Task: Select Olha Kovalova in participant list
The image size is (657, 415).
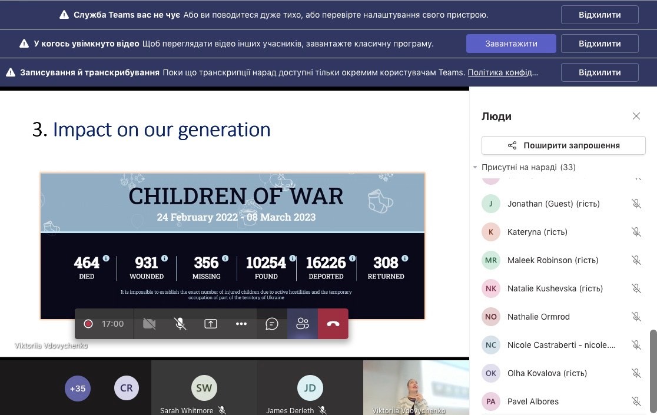Action: pyautogui.click(x=547, y=373)
